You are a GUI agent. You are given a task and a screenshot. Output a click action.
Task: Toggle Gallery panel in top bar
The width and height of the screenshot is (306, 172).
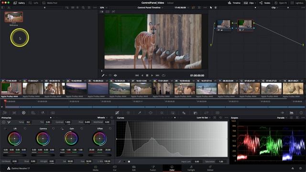pos(19,3)
